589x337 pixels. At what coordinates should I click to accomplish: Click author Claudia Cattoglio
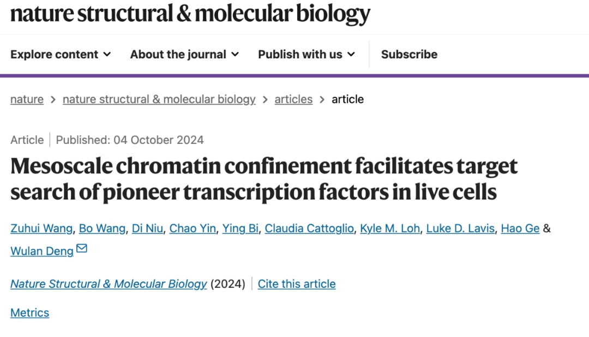tap(309, 228)
